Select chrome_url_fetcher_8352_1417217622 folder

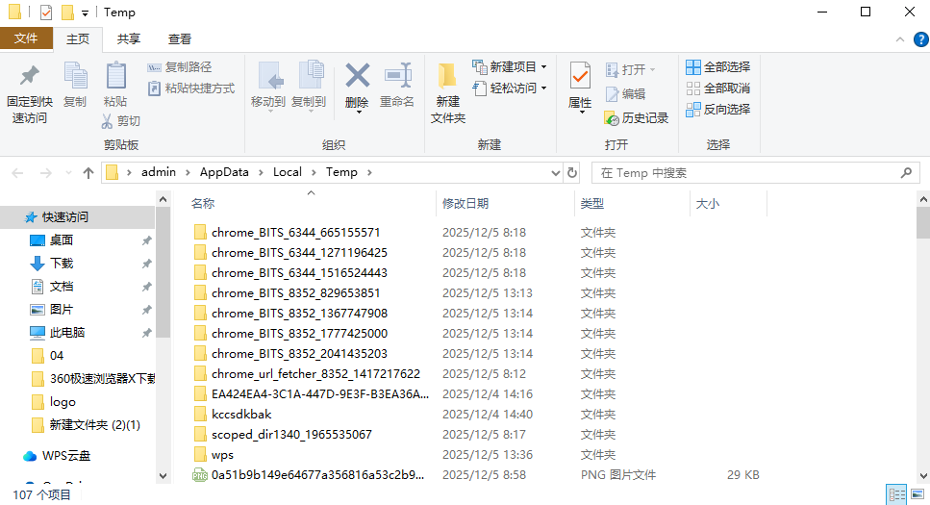coord(315,374)
